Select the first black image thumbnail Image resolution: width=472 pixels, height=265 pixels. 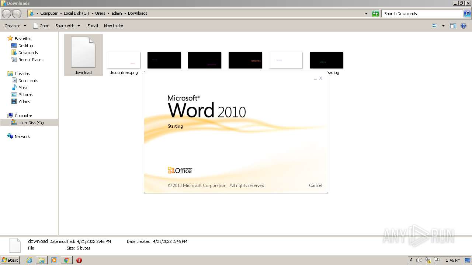click(164, 60)
